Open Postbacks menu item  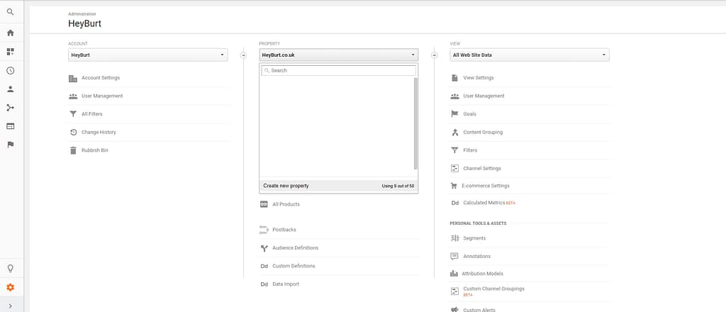pyautogui.click(x=284, y=230)
